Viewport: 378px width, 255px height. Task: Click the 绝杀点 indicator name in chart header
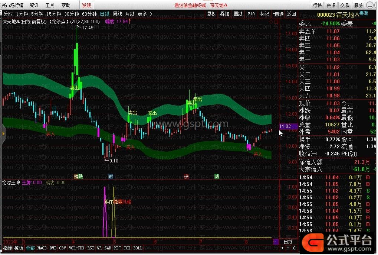click(59, 22)
